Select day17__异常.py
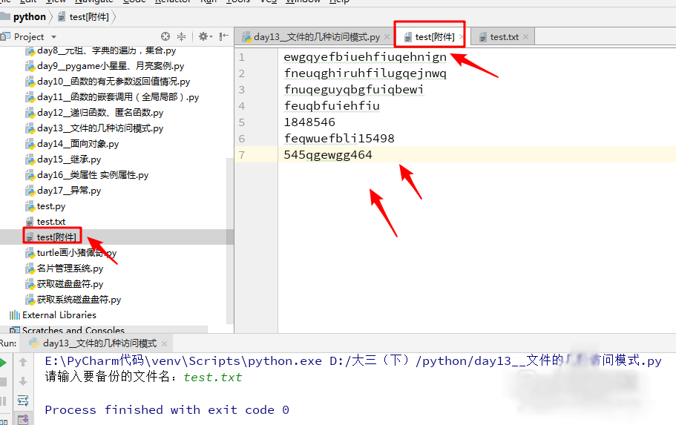The image size is (676, 425). tap(69, 190)
